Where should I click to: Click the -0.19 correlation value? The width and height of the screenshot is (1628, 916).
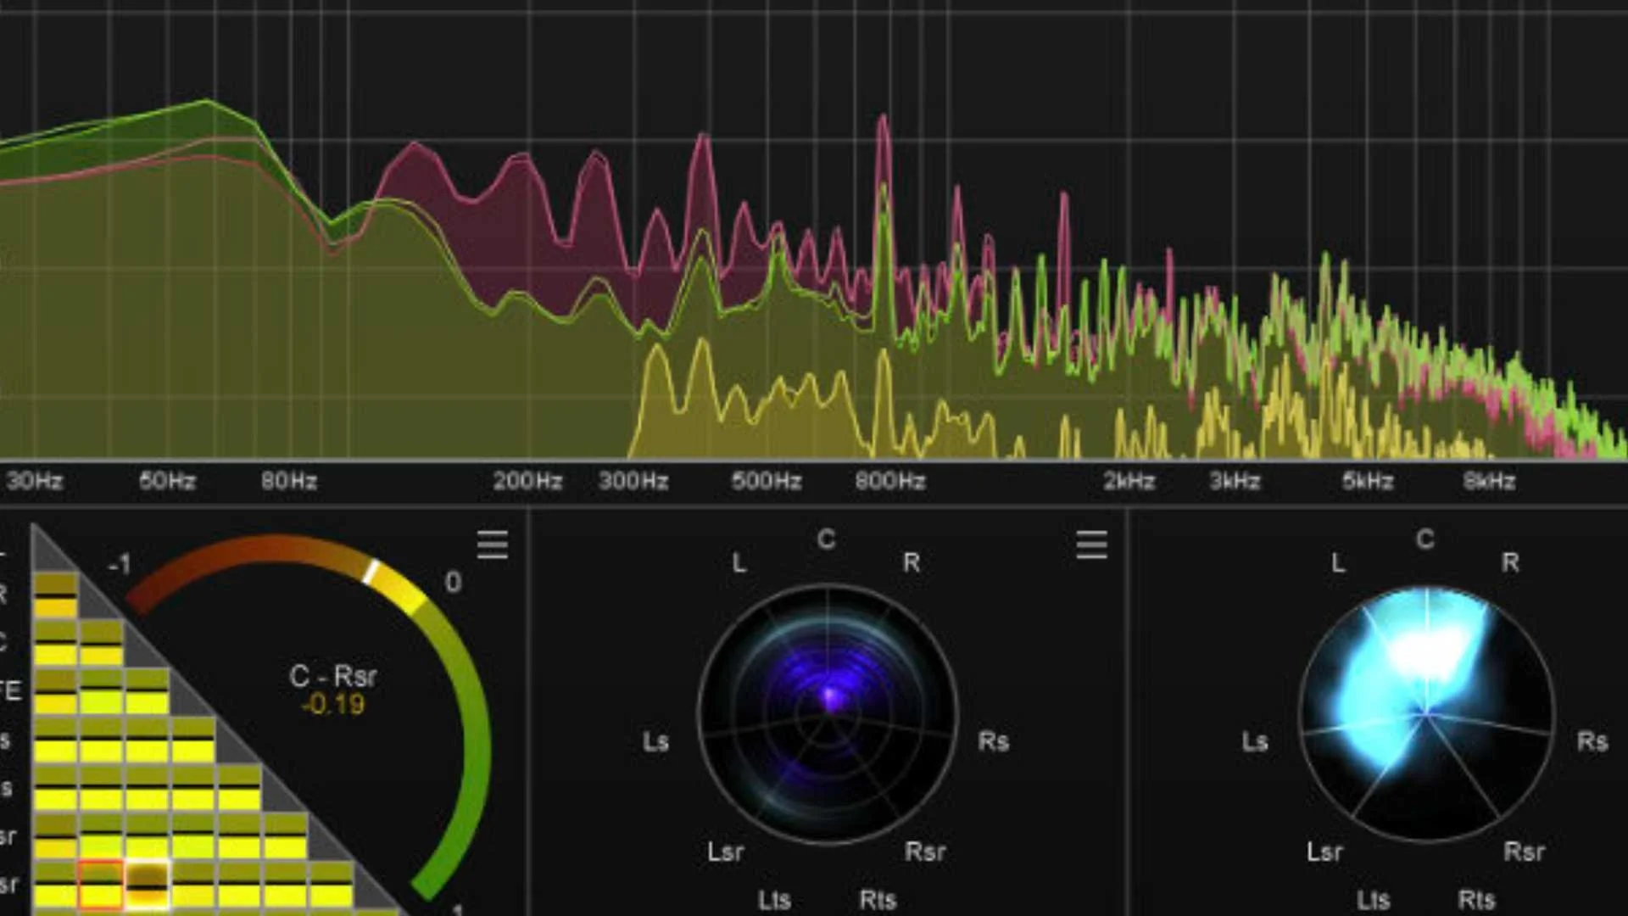(x=332, y=705)
